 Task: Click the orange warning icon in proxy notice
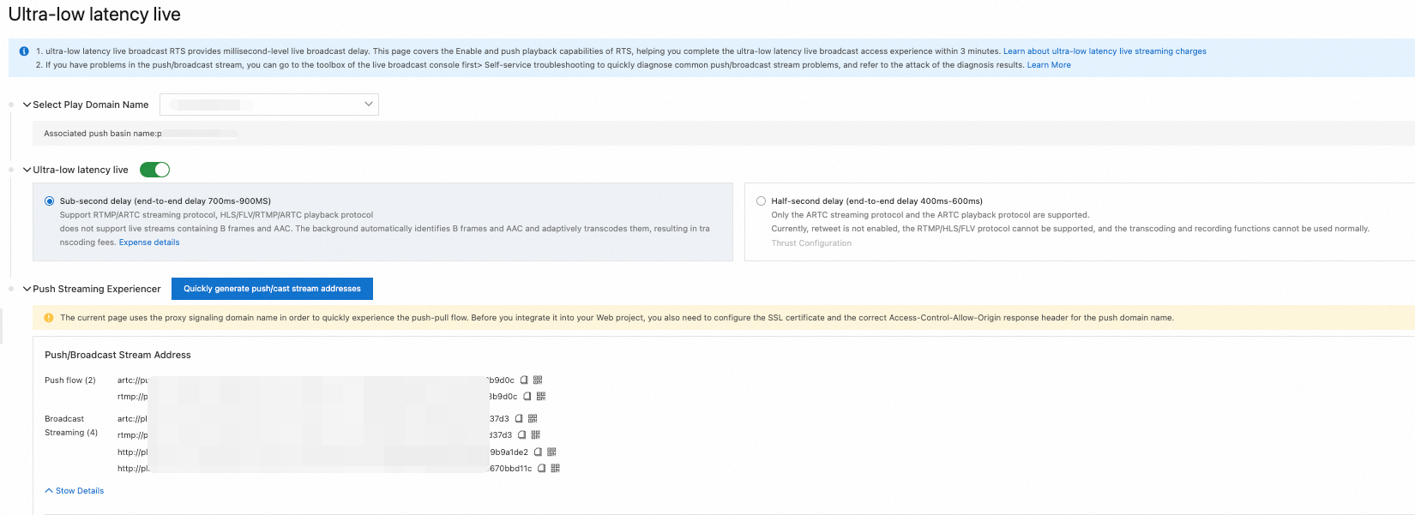pyautogui.click(x=49, y=318)
